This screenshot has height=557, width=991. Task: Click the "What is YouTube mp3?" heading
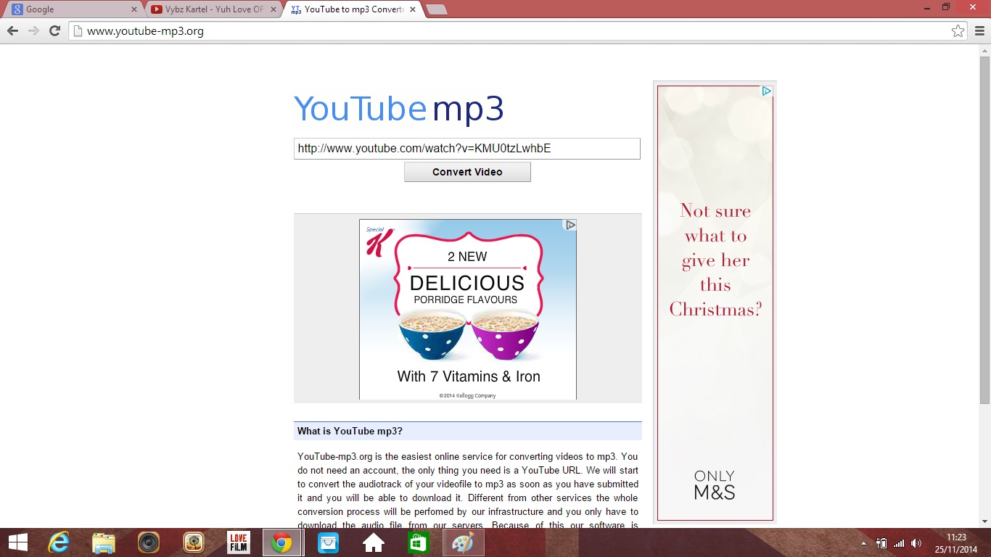(x=350, y=431)
